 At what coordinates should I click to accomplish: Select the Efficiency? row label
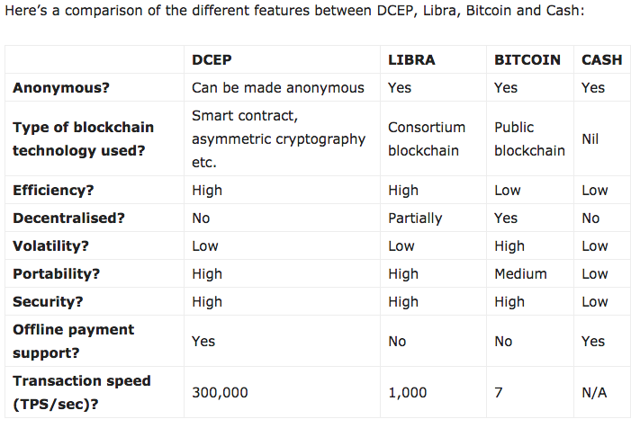(x=53, y=190)
